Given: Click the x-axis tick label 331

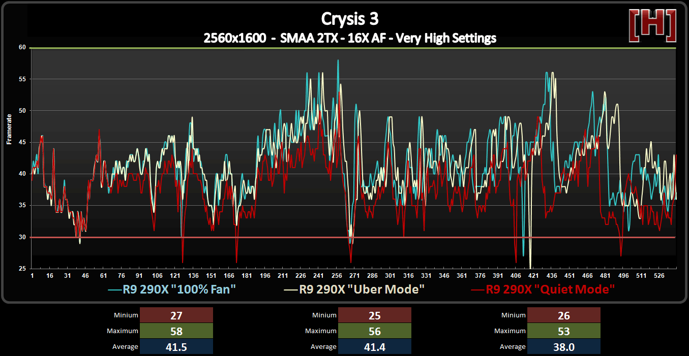Looking at the screenshot, I should coord(426,276).
